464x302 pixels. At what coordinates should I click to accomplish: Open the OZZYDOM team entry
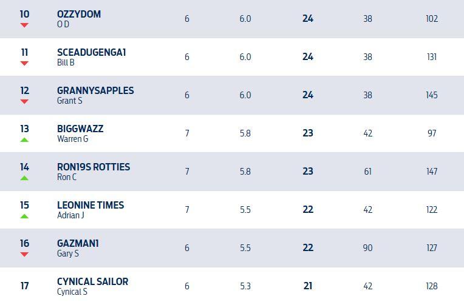tap(79, 14)
